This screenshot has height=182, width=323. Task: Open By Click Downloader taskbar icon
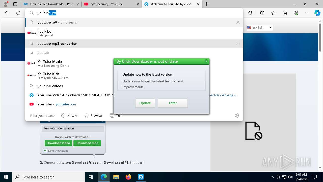141,177
